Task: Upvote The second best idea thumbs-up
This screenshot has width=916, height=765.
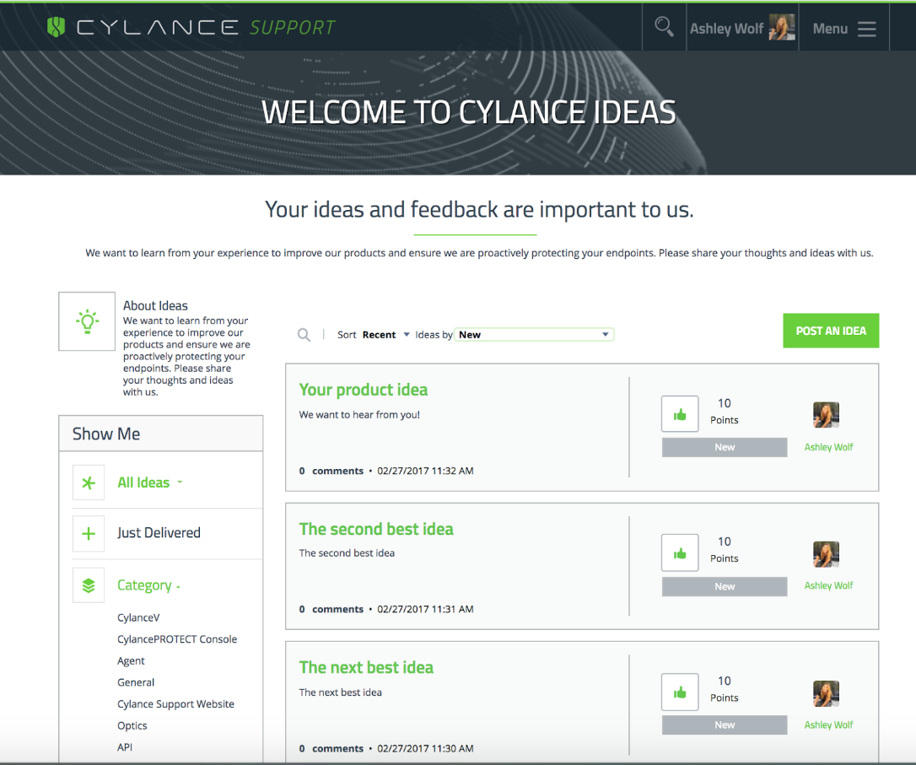Action: click(x=679, y=552)
